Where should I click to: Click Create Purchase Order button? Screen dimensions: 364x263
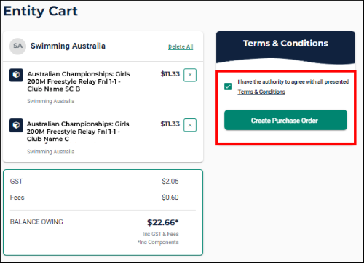click(285, 120)
